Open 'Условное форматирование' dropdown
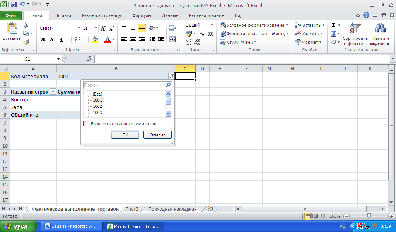The height and width of the screenshot is (232, 396). click(254, 25)
